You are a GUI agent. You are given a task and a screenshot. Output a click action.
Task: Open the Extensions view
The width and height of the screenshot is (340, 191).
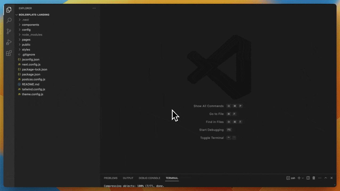point(9,53)
